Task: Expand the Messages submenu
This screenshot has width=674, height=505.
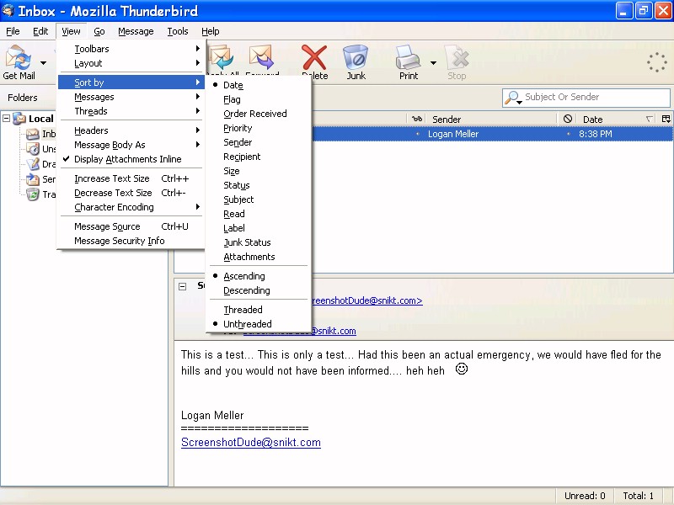Action: tap(131, 97)
